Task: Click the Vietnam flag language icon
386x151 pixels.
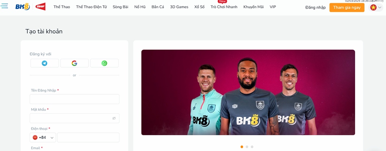Action: coord(373,8)
